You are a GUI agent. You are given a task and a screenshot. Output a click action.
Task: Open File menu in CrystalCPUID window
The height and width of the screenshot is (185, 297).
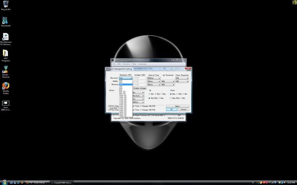tap(114, 64)
